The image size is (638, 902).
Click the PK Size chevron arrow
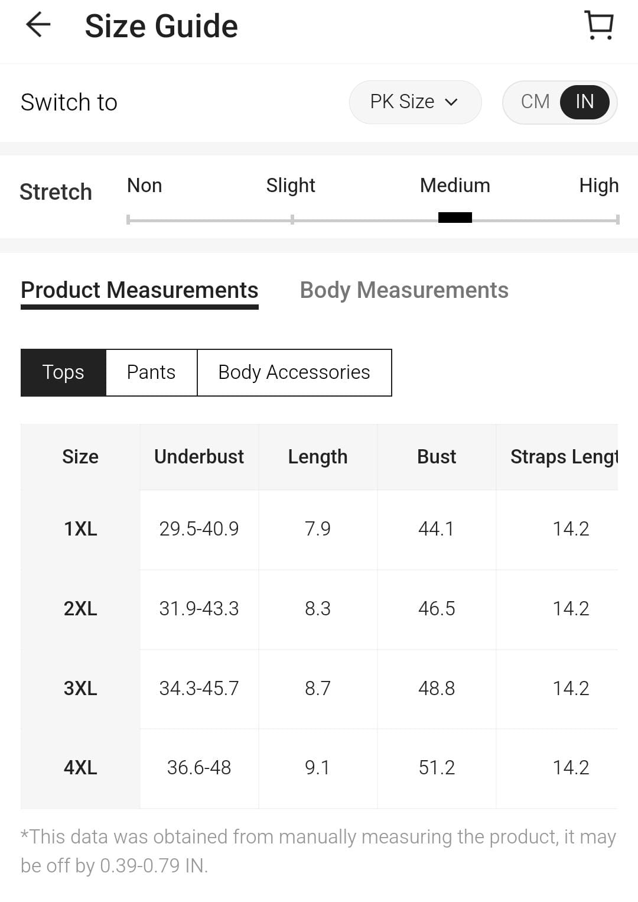[x=452, y=102]
